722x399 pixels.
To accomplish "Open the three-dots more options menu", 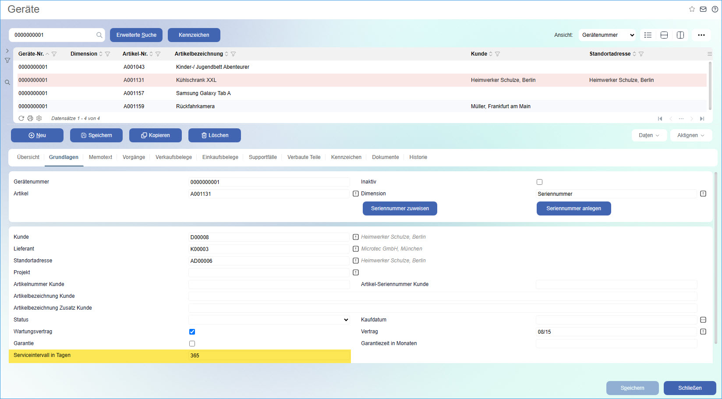I will pos(701,35).
